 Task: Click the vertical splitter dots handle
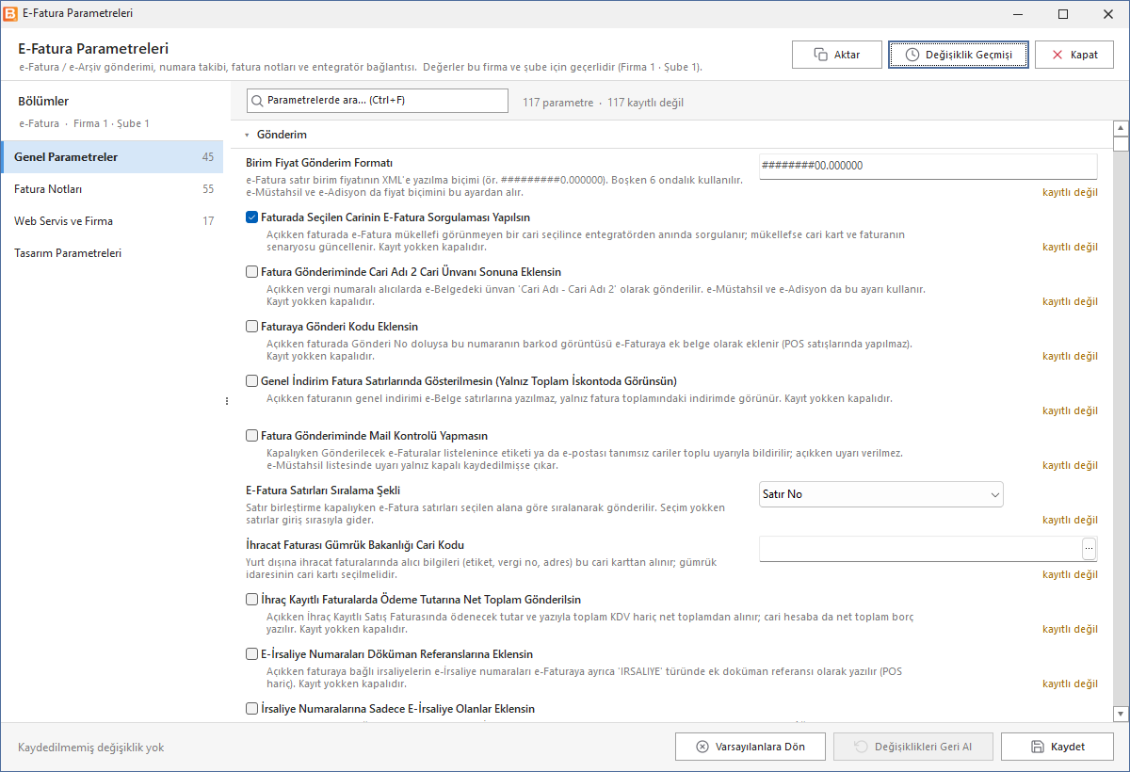point(226,402)
